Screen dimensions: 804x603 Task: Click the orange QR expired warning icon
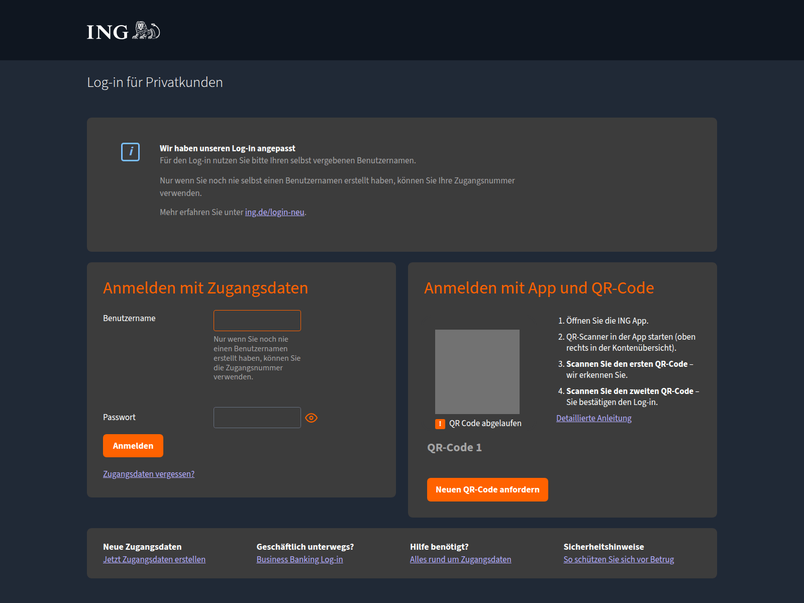[440, 424]
